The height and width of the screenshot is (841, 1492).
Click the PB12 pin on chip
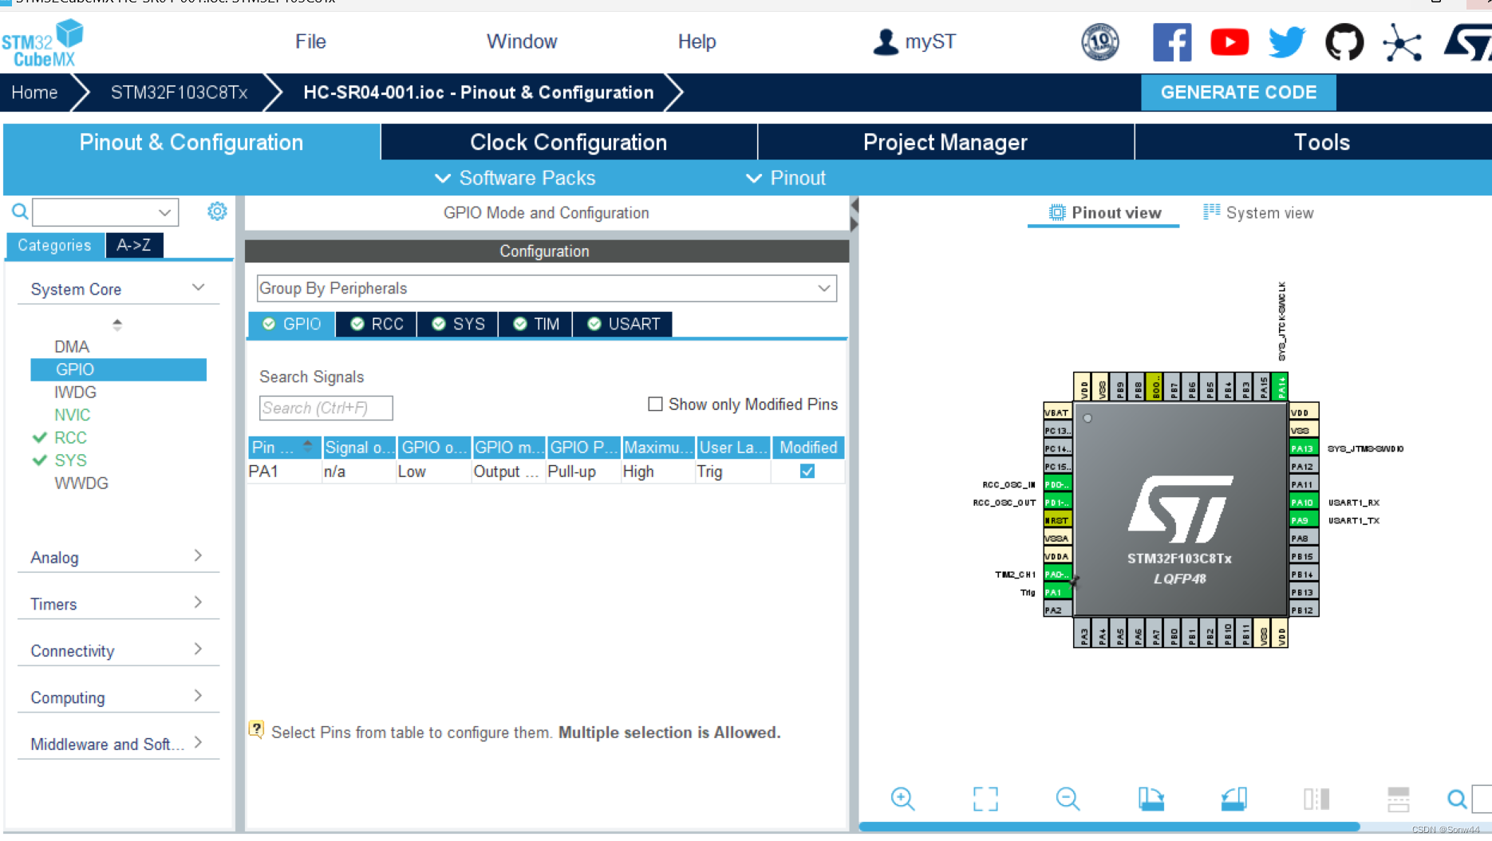click(x=1304, y=610)
